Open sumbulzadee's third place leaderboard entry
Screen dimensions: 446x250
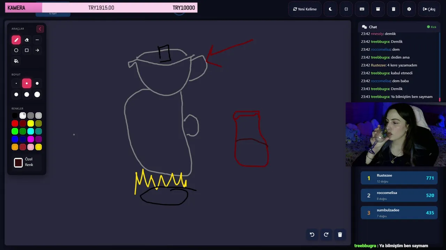(399, 212)
